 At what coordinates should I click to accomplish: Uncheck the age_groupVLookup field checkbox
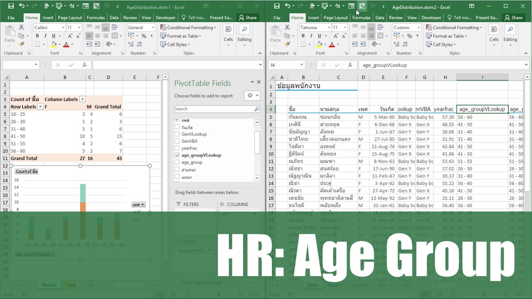pos(177,155)
